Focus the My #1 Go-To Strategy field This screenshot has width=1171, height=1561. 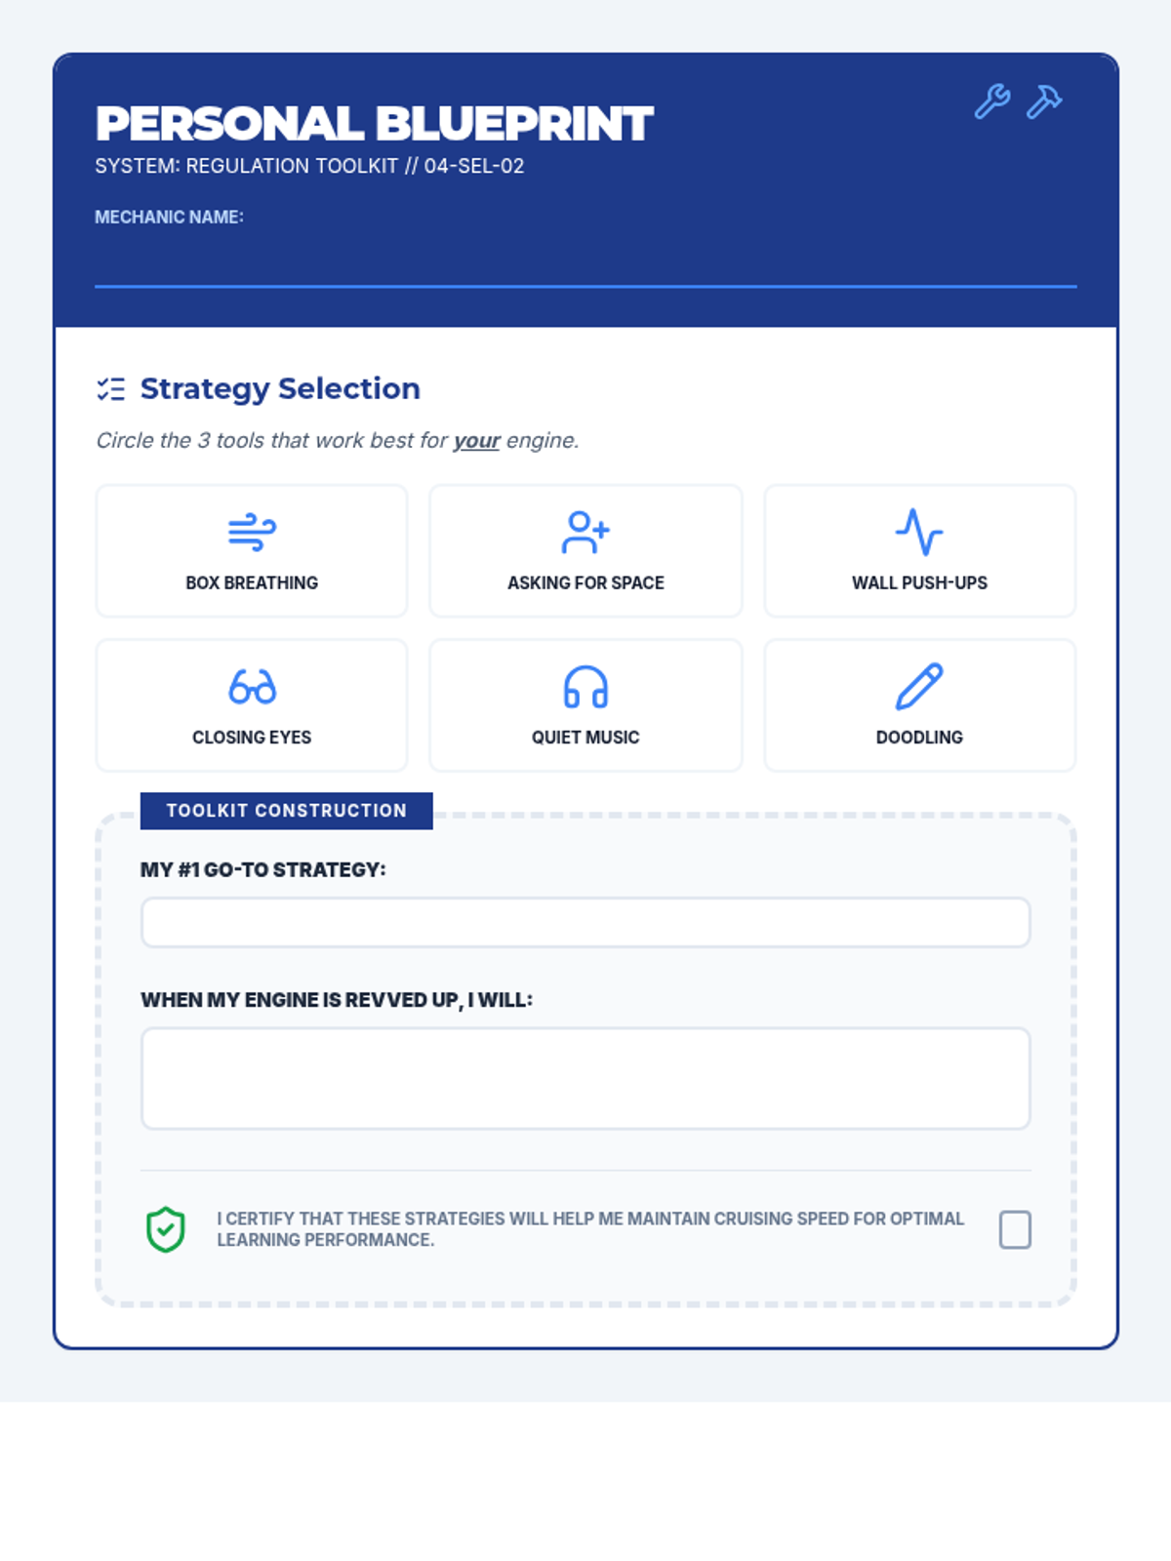pyautogui.click(x=585, y=923)
